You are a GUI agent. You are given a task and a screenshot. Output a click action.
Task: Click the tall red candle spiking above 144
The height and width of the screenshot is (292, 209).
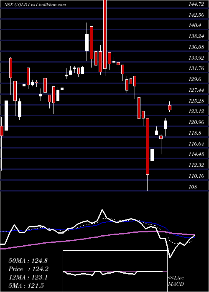pos(105,38)
